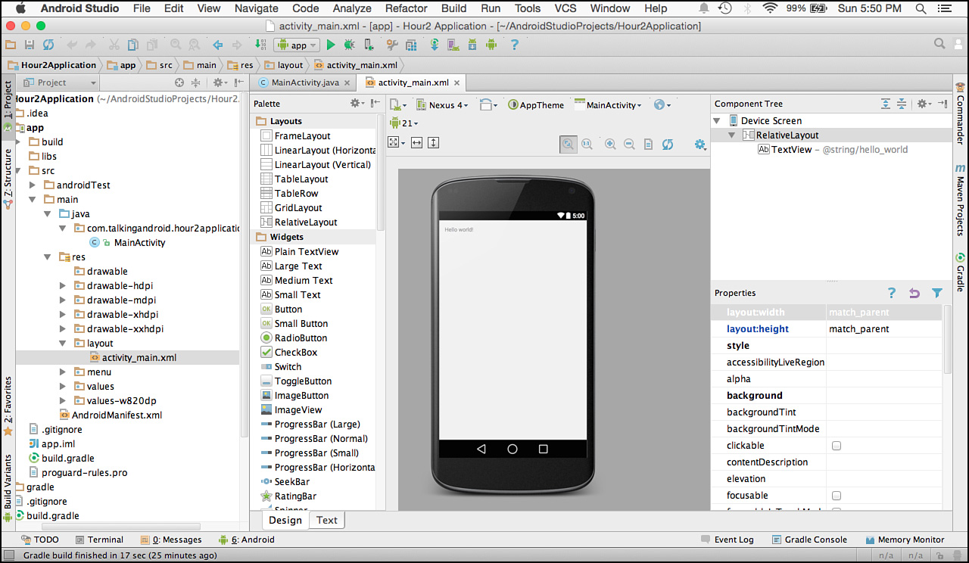Debug the app using the bug icon

[x=350, y=45]
